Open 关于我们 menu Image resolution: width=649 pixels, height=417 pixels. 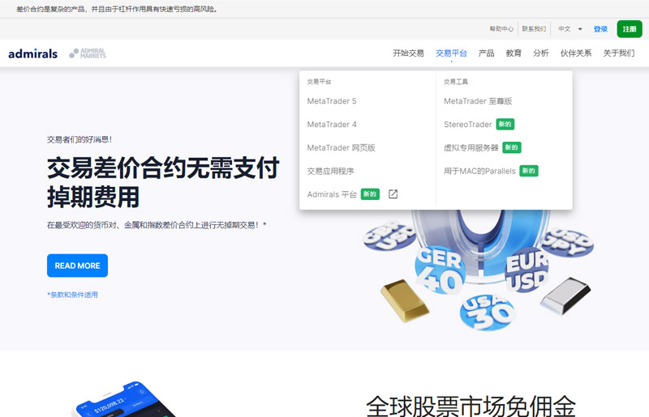[619, 53]
